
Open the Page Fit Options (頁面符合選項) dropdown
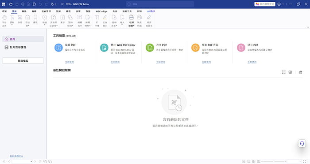coord(57,26)
